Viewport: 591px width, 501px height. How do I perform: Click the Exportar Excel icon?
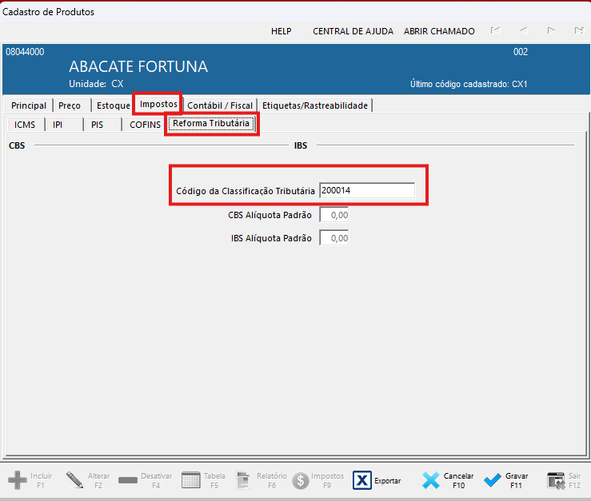click(x=362, y=480)
